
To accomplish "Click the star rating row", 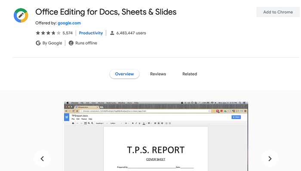I will [48, 33].
